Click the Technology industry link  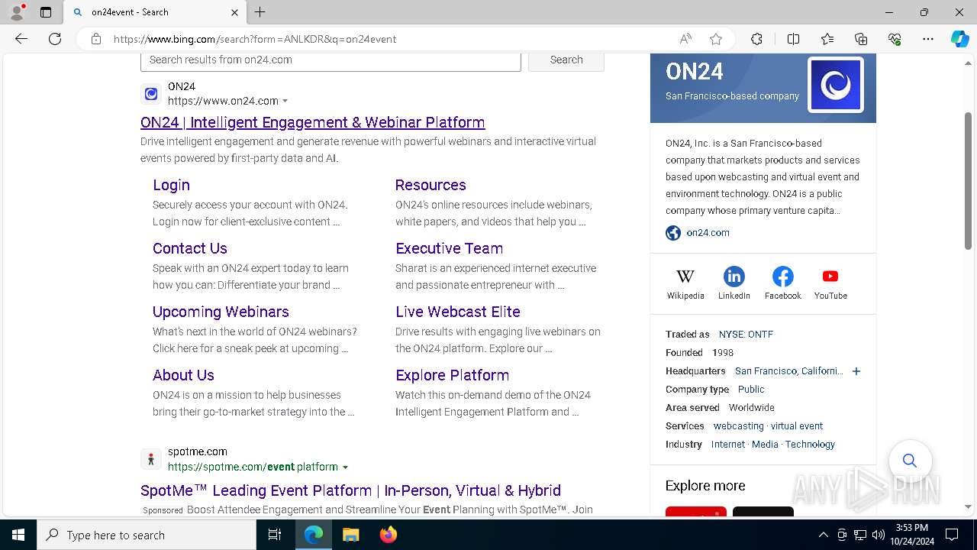coord(810,445)
